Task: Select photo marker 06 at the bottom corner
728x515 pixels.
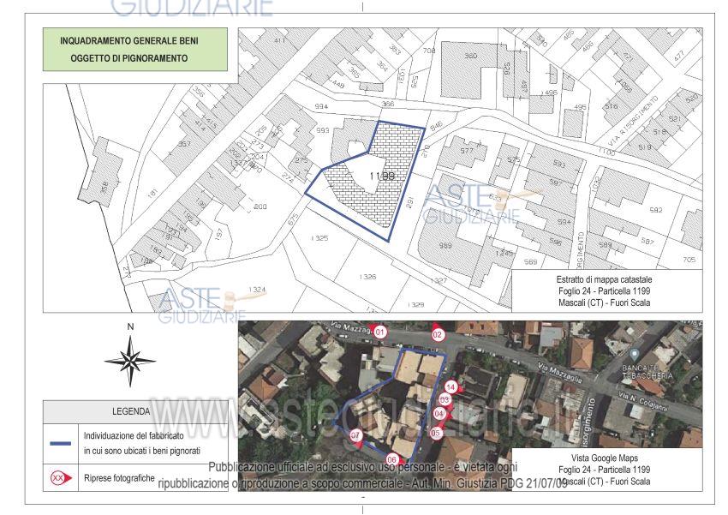Action: (x=391, y=459)
